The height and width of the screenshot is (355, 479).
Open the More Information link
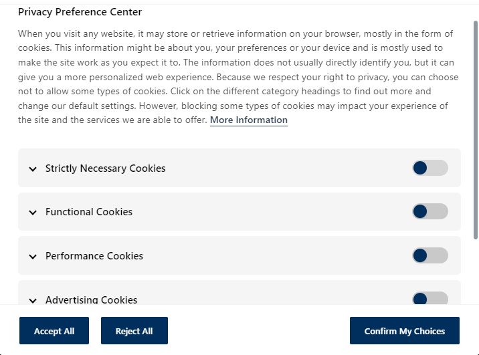(249, 120)
